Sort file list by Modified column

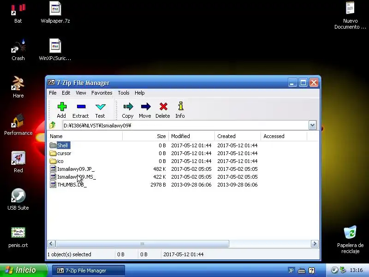pos(191,136)
